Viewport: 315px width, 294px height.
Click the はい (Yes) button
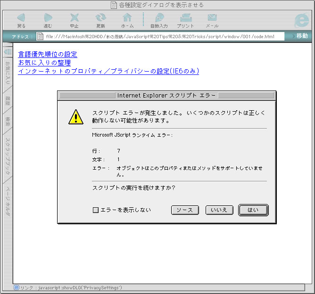(253, 210)
